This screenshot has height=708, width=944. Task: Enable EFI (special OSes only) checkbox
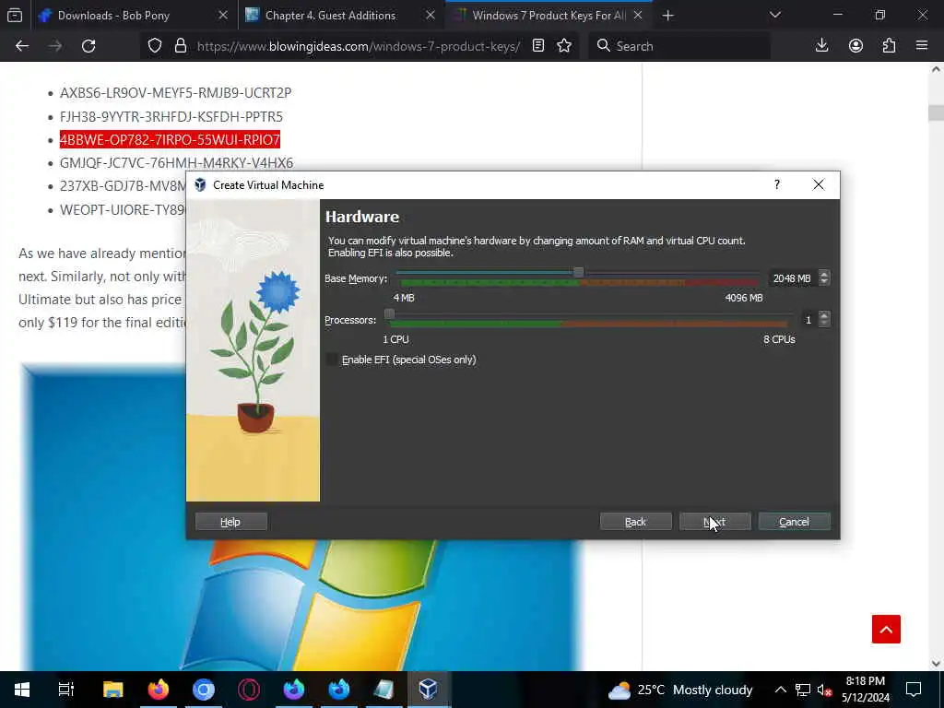(332, 360)
